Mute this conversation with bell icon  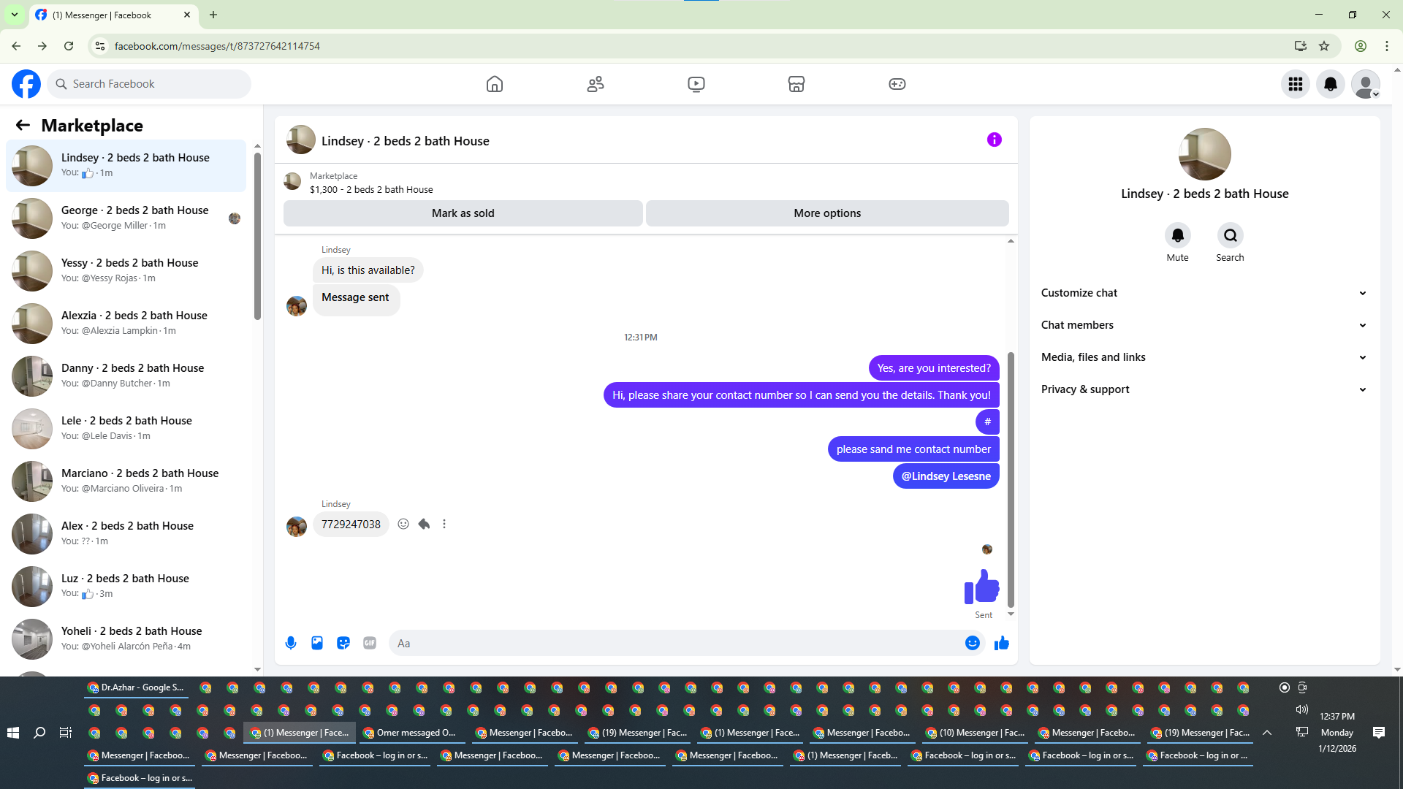1177,235
